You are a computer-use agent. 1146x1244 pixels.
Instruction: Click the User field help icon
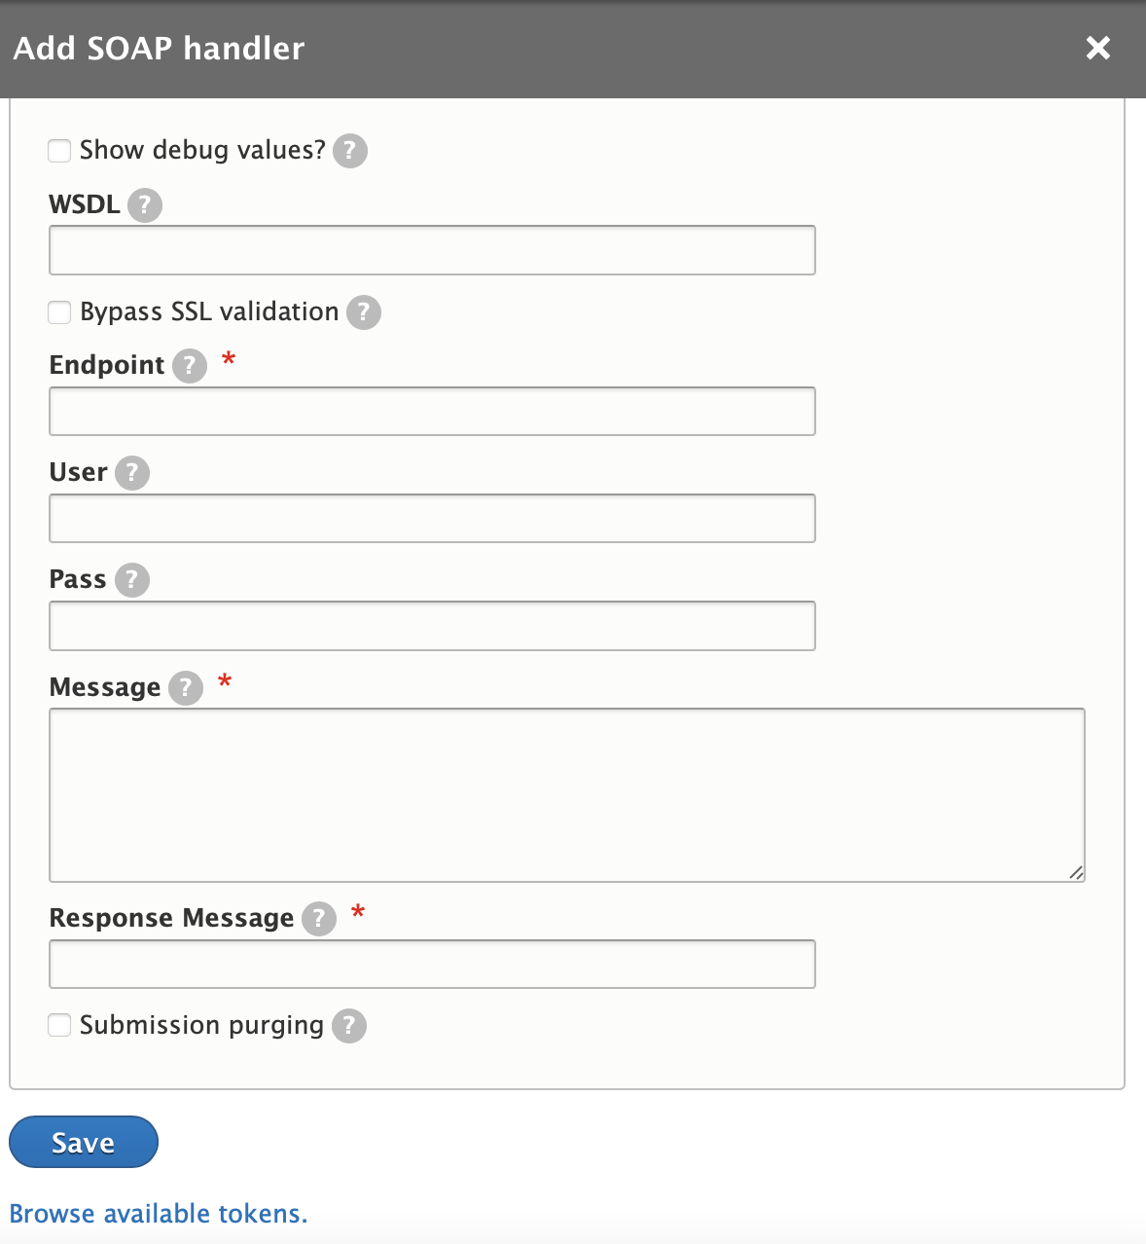pyautogui.click(x=132, y=473)
